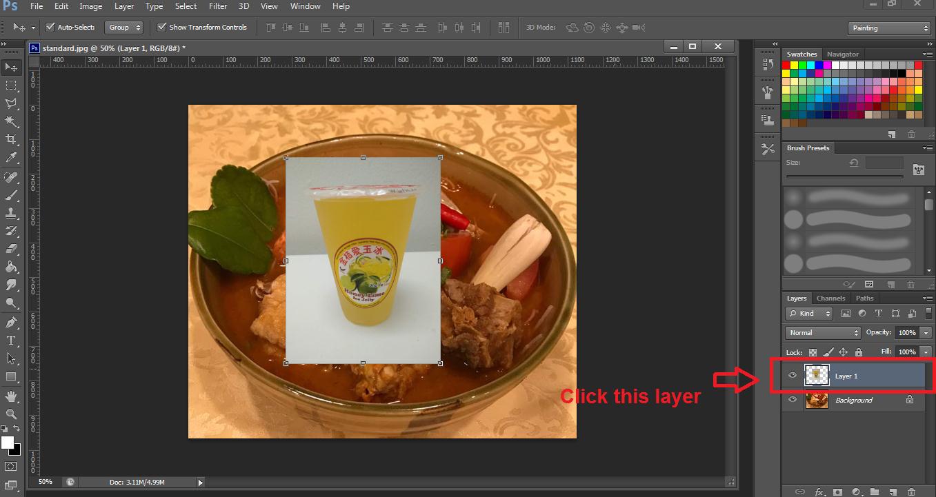This screenshot has width=936, height=497.
Task: Open the Auto-Select Group dropdown
Action: point(123,28)
